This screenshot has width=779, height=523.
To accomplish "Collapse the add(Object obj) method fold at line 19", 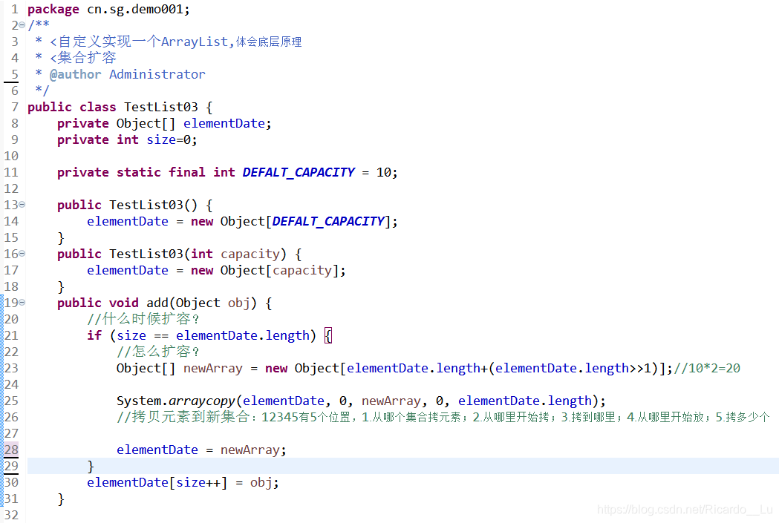I will (x=22, y=302).
